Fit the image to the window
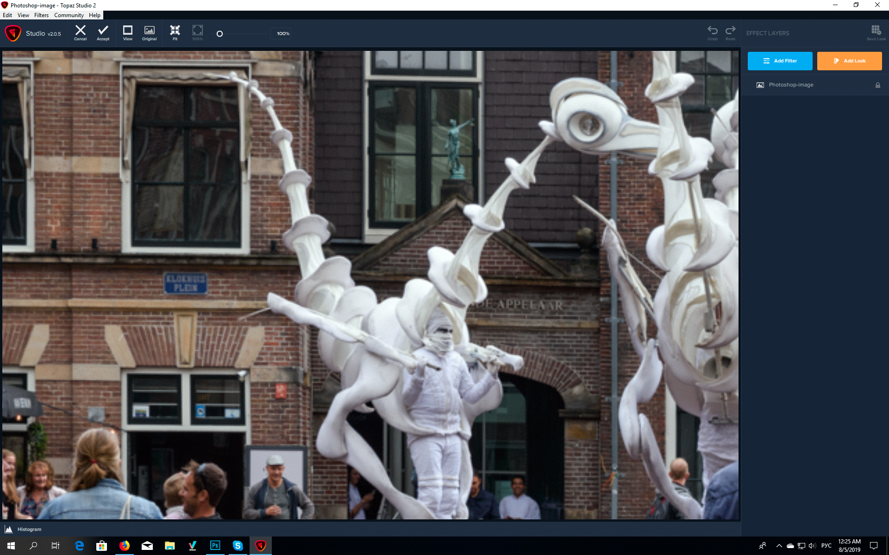 175,32
